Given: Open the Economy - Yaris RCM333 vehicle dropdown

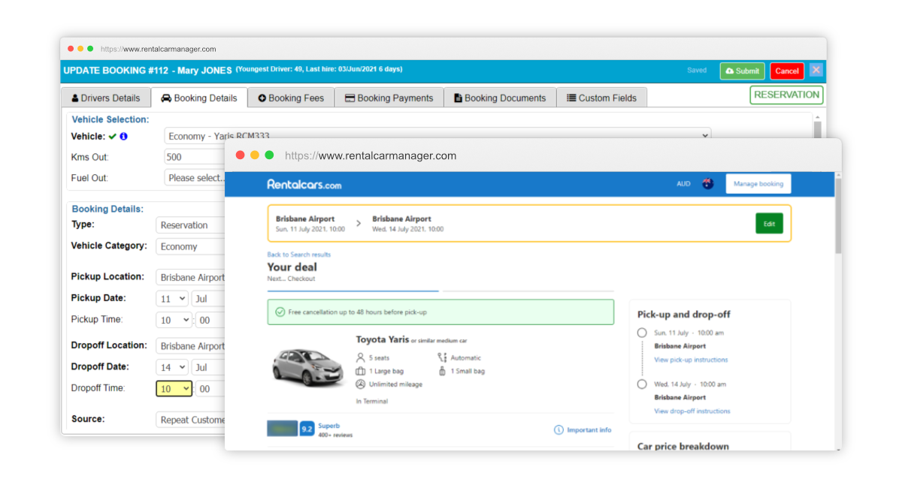Looking at the screenshot, I should click(437, 136).
